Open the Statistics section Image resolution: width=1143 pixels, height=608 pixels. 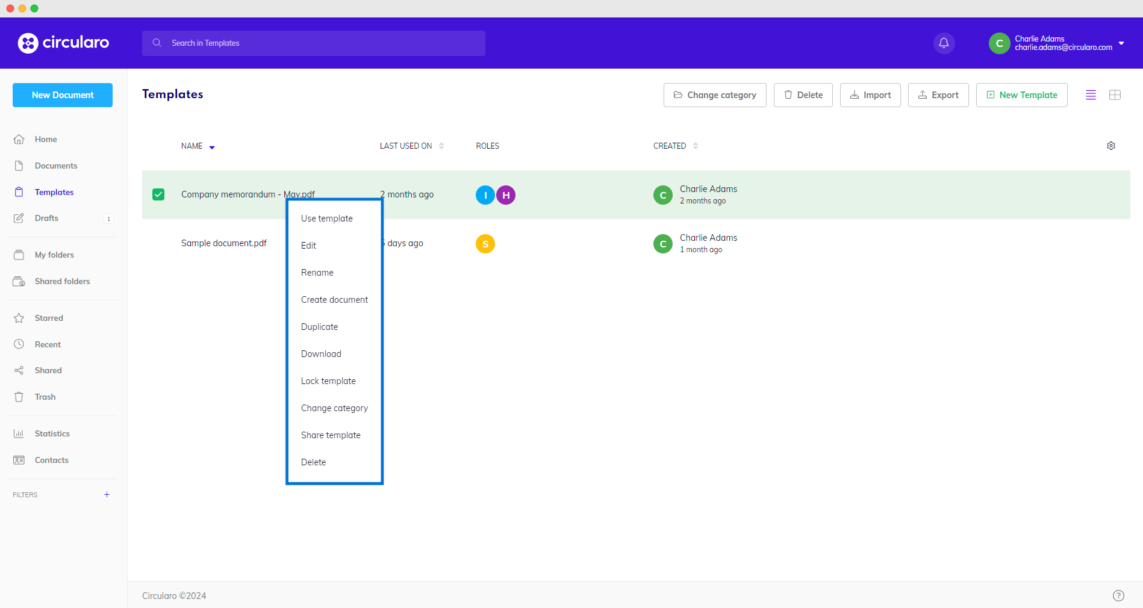click(52, 433)
